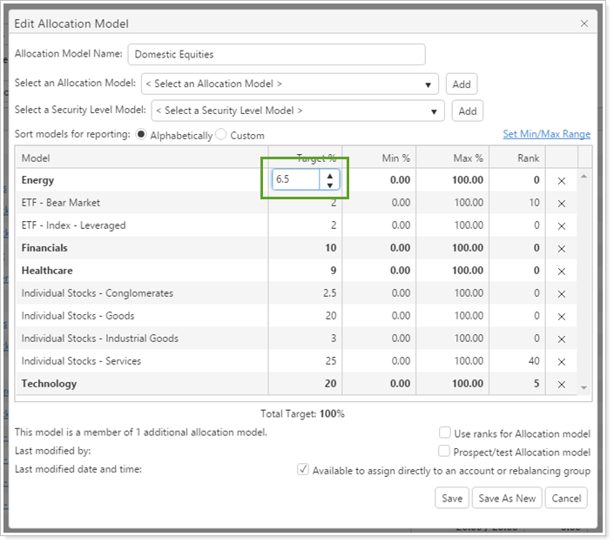Screen dimensions: 614x544
Task: Close the Edit Allocation Model dialog
Action: click(584, 24)
